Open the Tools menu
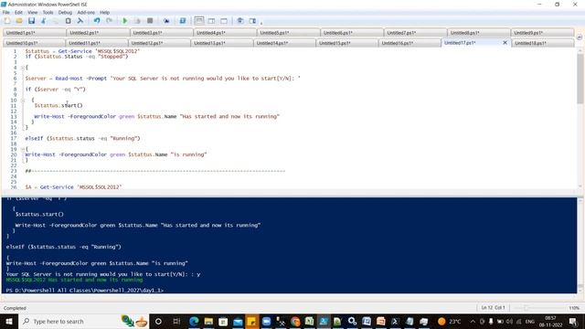 [48, 12]
